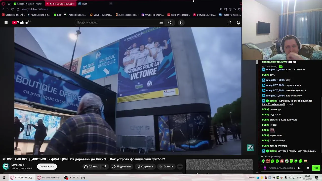322x181 pixels.
Task: Click the 'Только фолловеры' followers-only indicator
Action: [271, 157]
